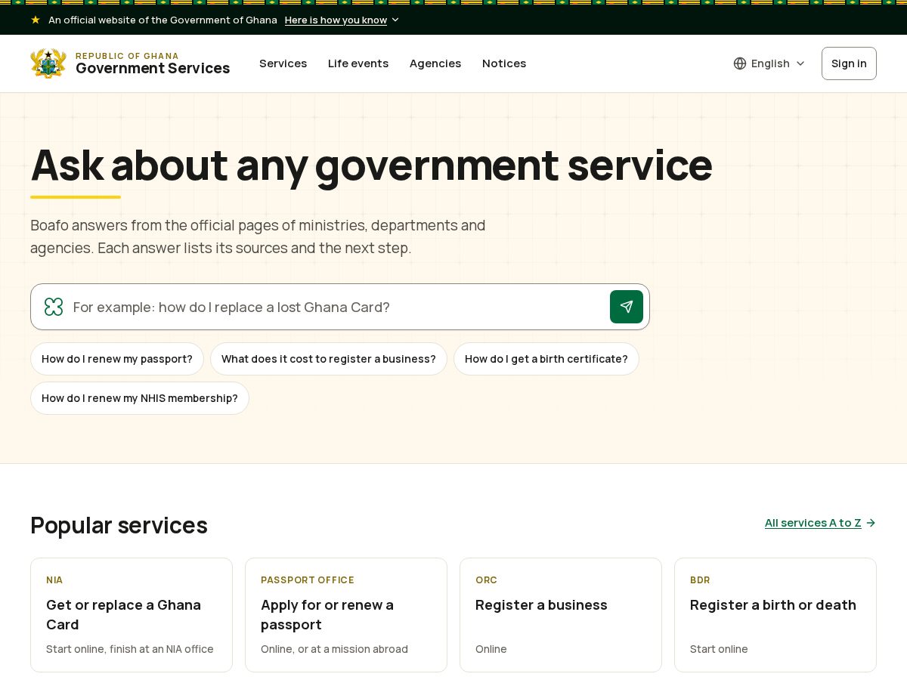Click the 'NIA' agency label
This screenshot has width=907, height=680.
click(x=54, y=580)
